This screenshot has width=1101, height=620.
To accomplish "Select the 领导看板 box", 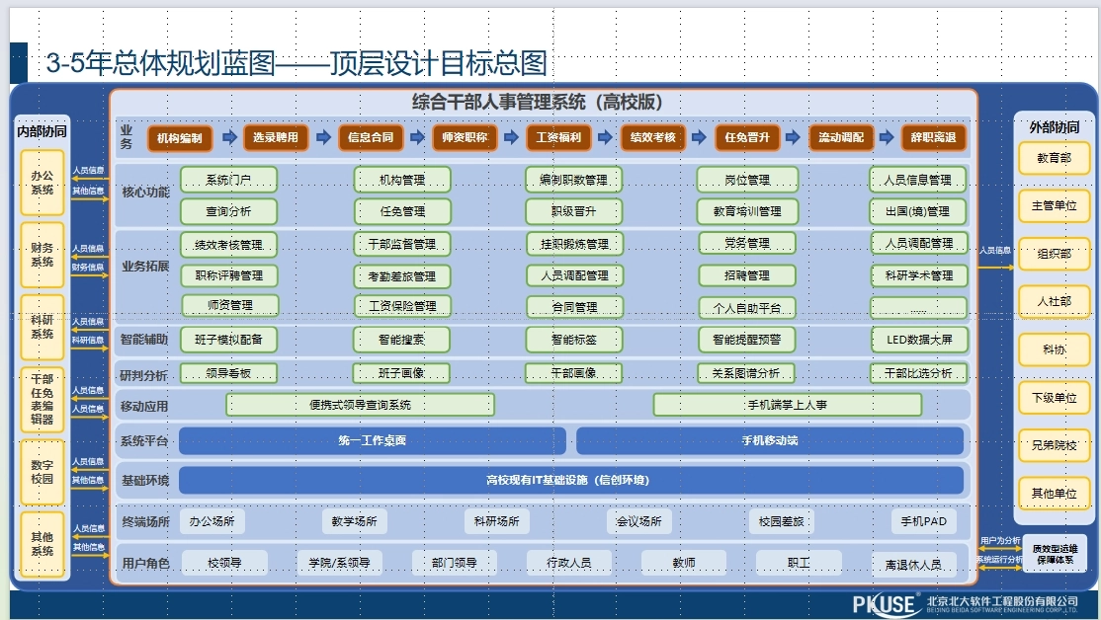I will coord(228,373).
